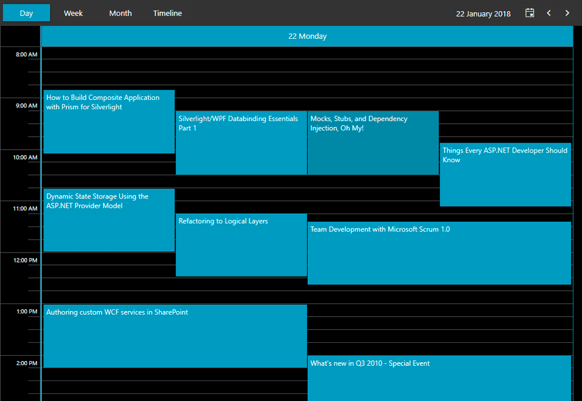
Task: Click the 11:00 AM time label
Action: coord(25,208)
